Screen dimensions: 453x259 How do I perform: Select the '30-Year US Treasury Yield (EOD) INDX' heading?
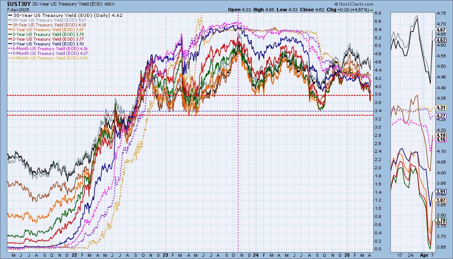pos(73,4)
